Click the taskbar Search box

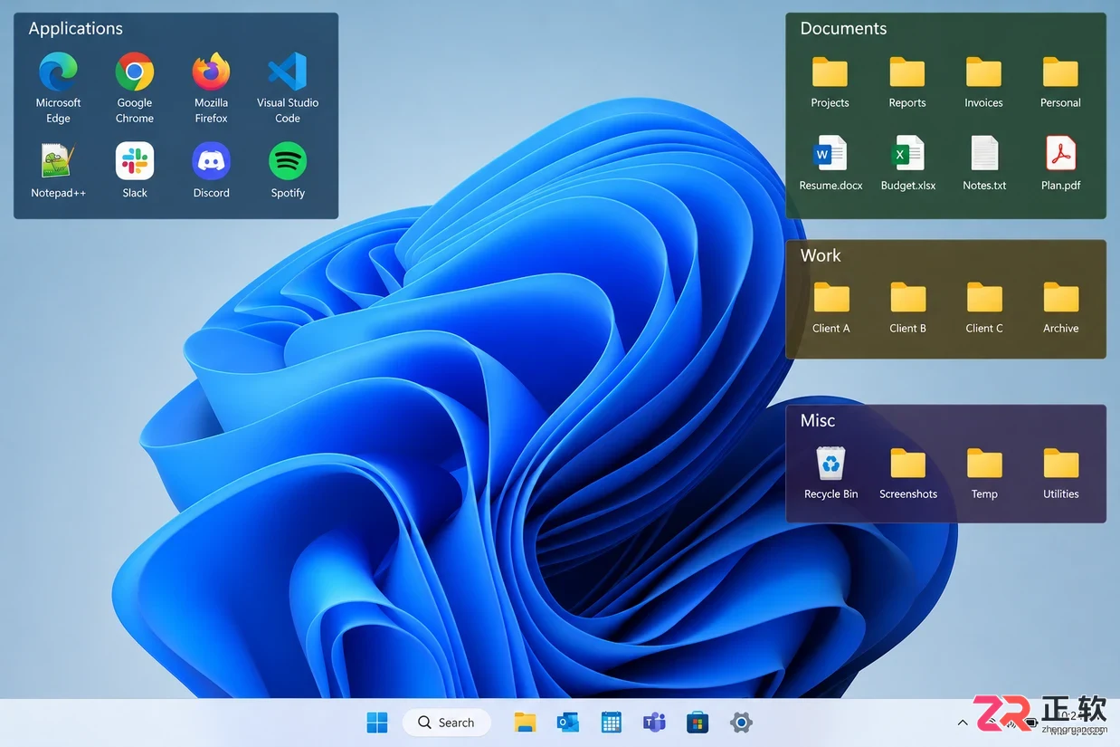[x=447, y=723]
